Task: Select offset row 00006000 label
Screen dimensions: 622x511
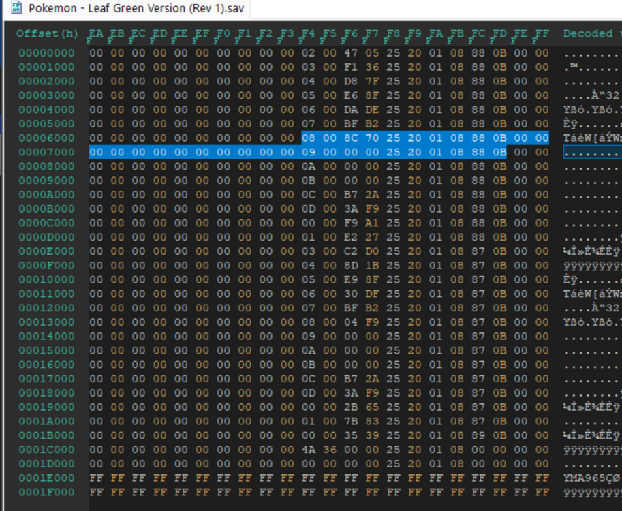Action: [x=46, y=138]
